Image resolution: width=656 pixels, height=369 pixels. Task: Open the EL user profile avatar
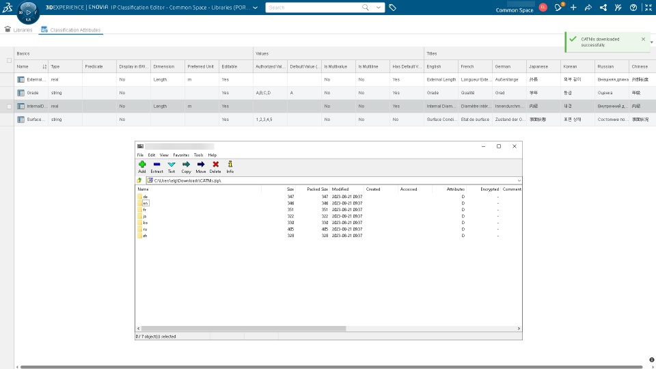pos(543,7)
